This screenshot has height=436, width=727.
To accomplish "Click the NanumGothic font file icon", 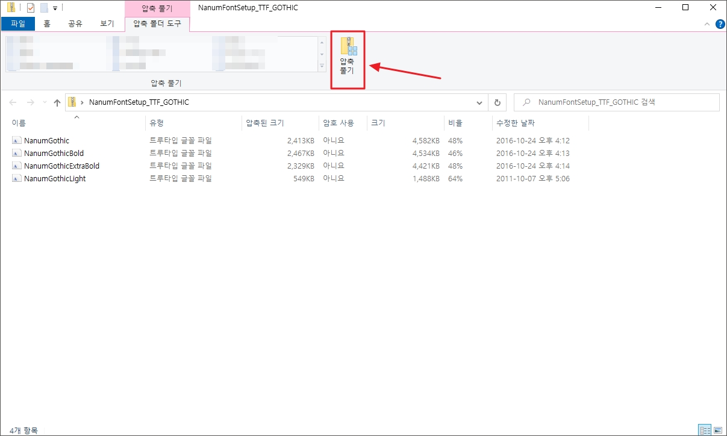I will point(16,140).
